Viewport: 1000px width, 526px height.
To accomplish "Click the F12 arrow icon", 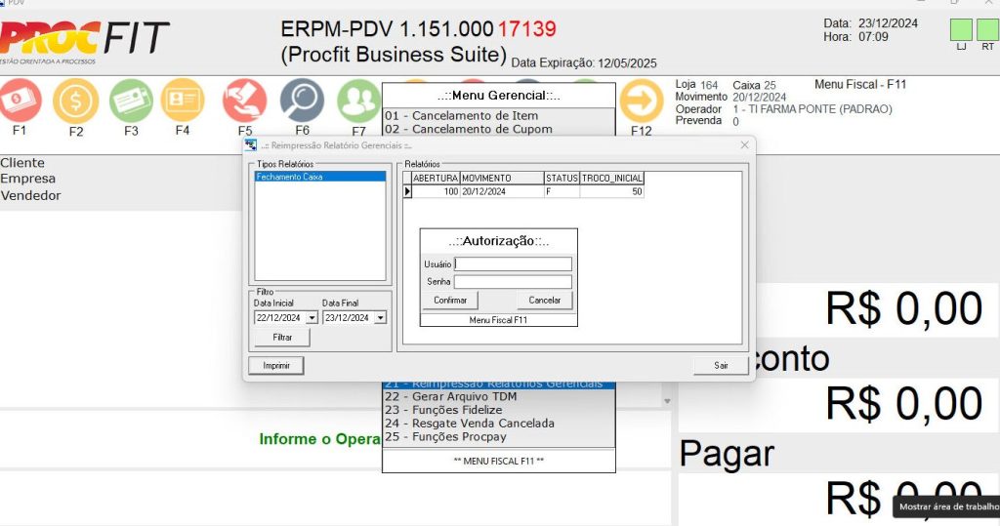I will point(641,101).
